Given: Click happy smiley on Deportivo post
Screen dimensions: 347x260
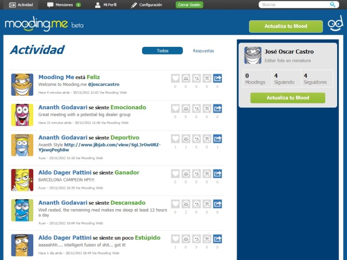Looking at the screenshot, I should pyautogui.click(x=186, y=139).
